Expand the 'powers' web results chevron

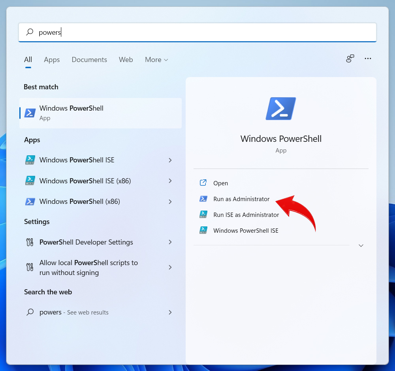[170, 312]
